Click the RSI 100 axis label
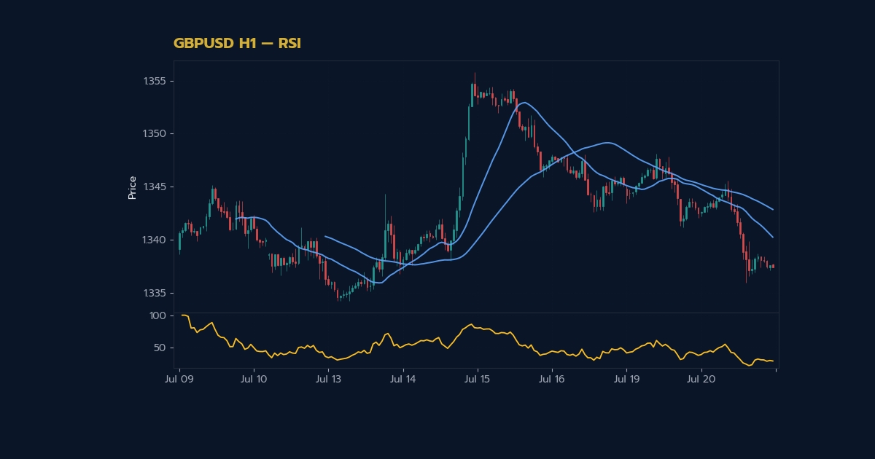The width and height of the screenshot is (875, 459). 157,315
